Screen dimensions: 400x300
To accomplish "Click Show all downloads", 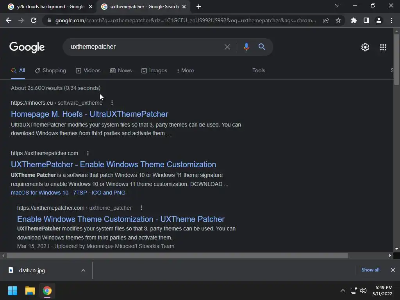I will (370, 270).
